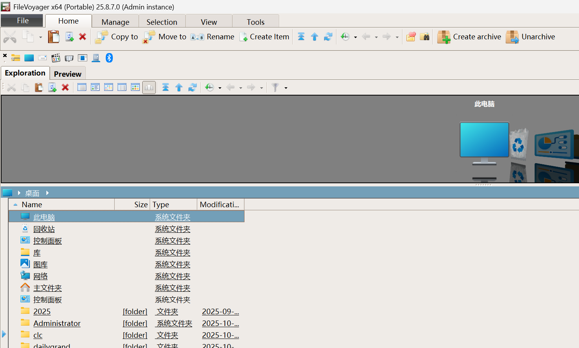Expand the navigation history dropdown
This screenshot has height=348, width=579.
click(220, 88)
